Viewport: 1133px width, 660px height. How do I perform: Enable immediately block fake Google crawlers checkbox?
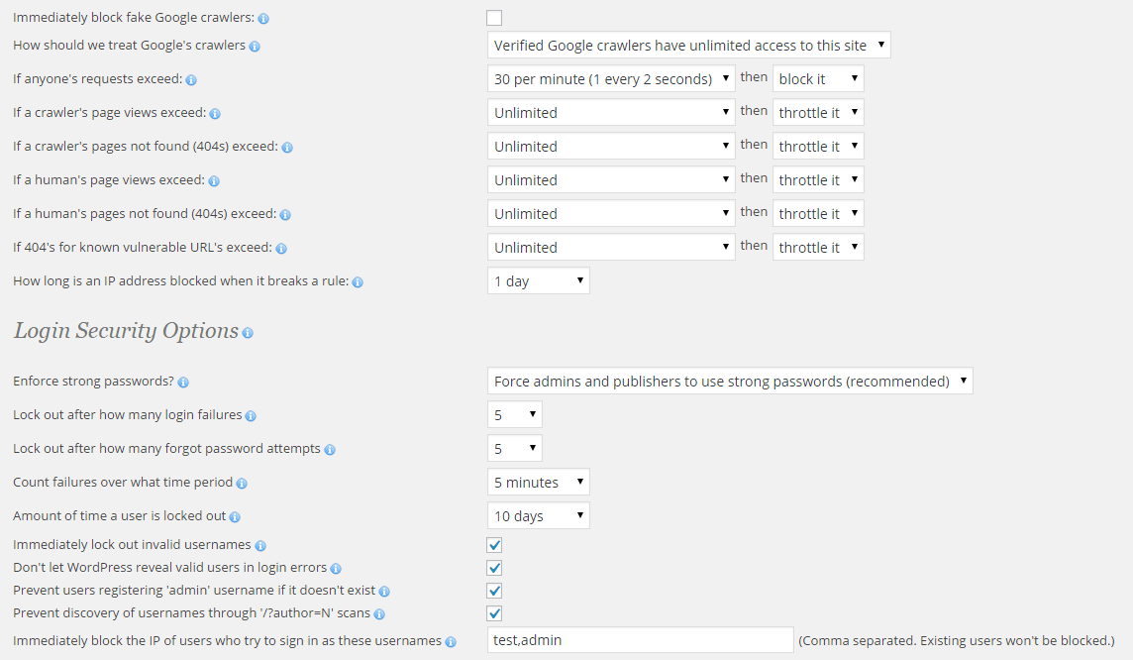click(x=494, y=18)
